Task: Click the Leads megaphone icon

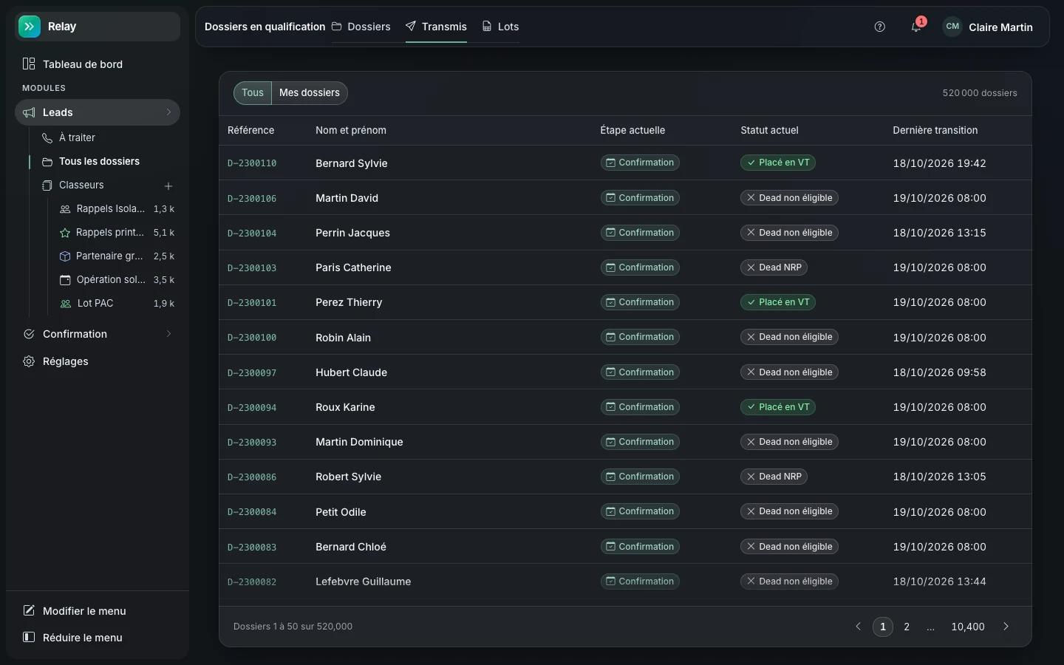Action: click(29, 113)
